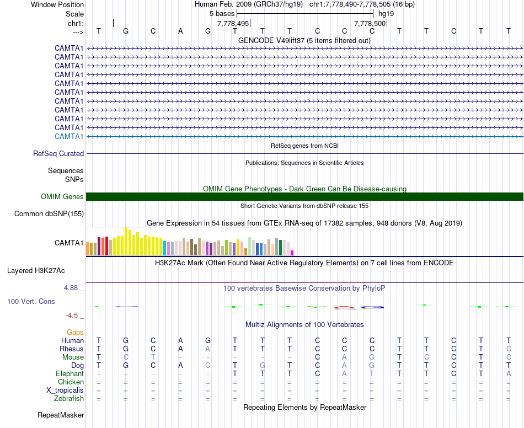
Task: Click the red PhyloP conservation peak
Action: coord(345,307)
